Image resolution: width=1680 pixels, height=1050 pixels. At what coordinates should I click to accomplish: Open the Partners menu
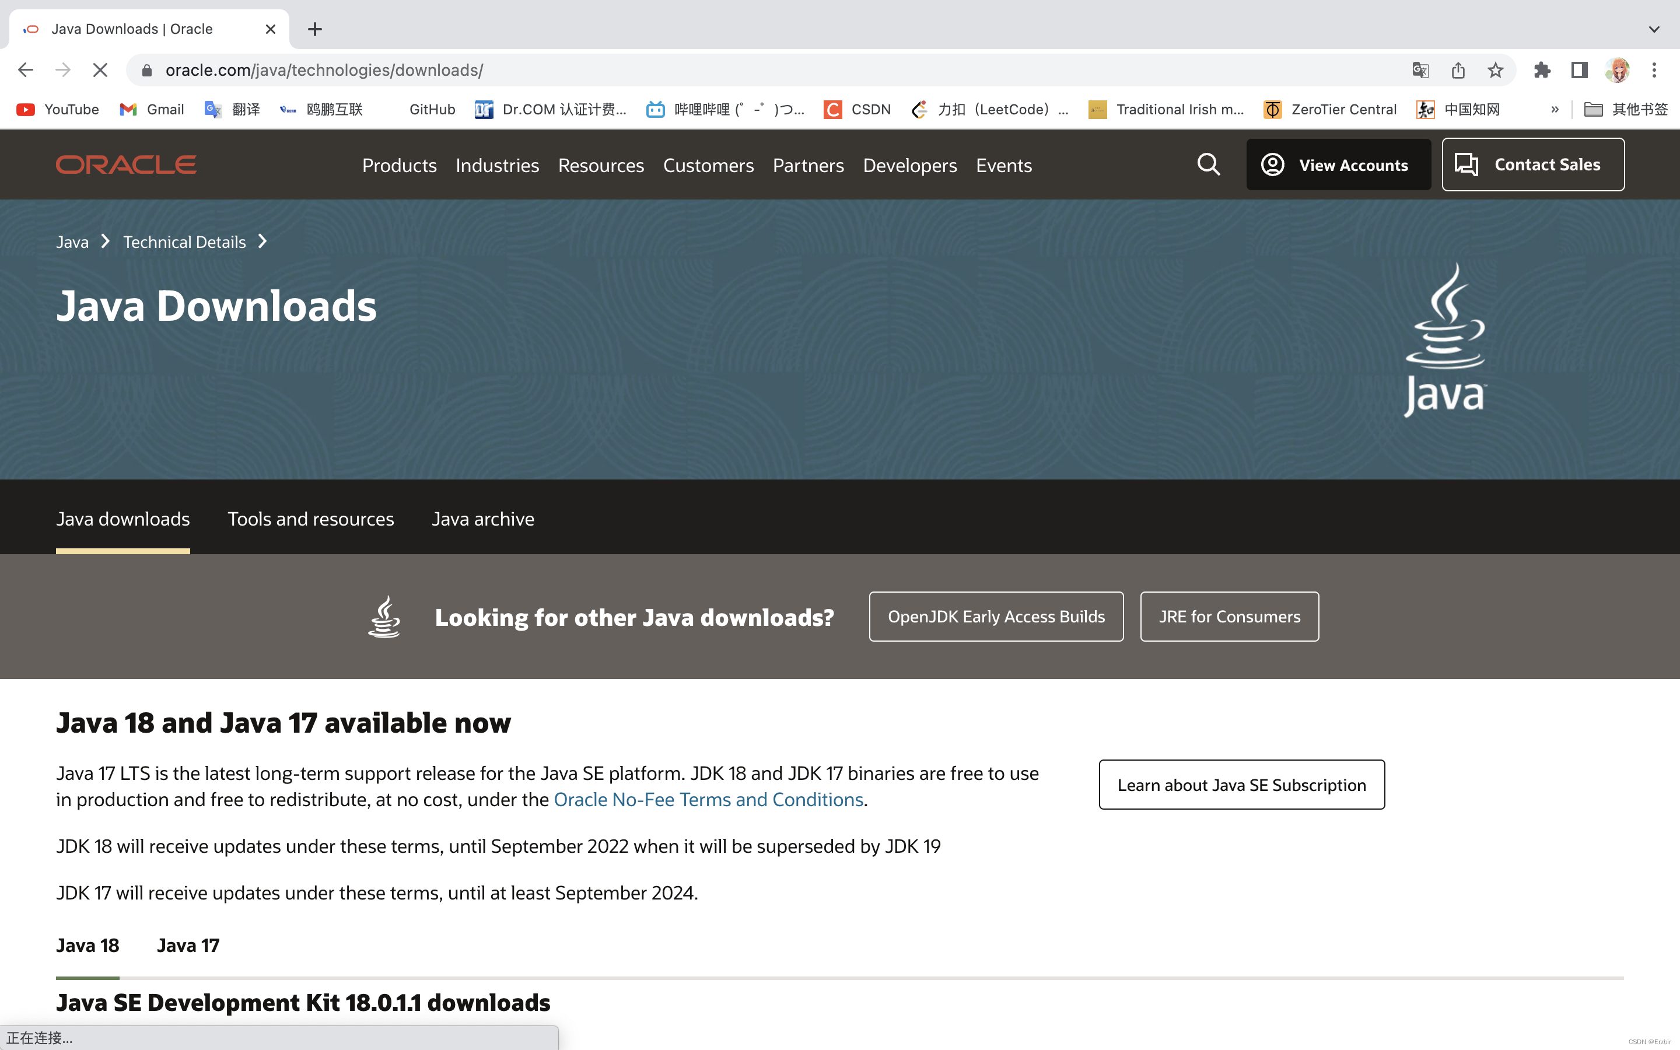(808, 165)
